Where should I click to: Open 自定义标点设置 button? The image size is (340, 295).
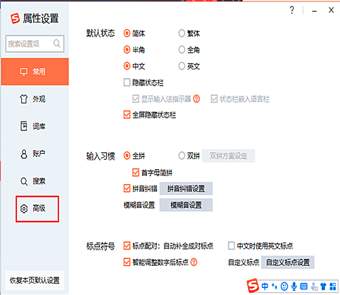pos(288,262)
